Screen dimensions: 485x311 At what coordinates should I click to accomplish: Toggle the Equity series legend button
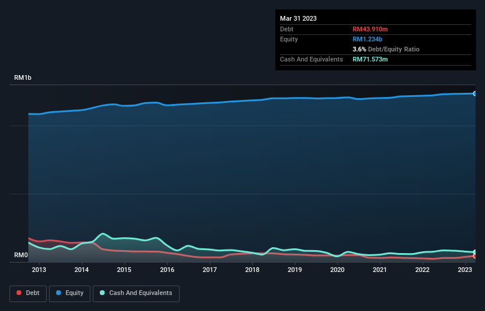[x=70, y=293]
